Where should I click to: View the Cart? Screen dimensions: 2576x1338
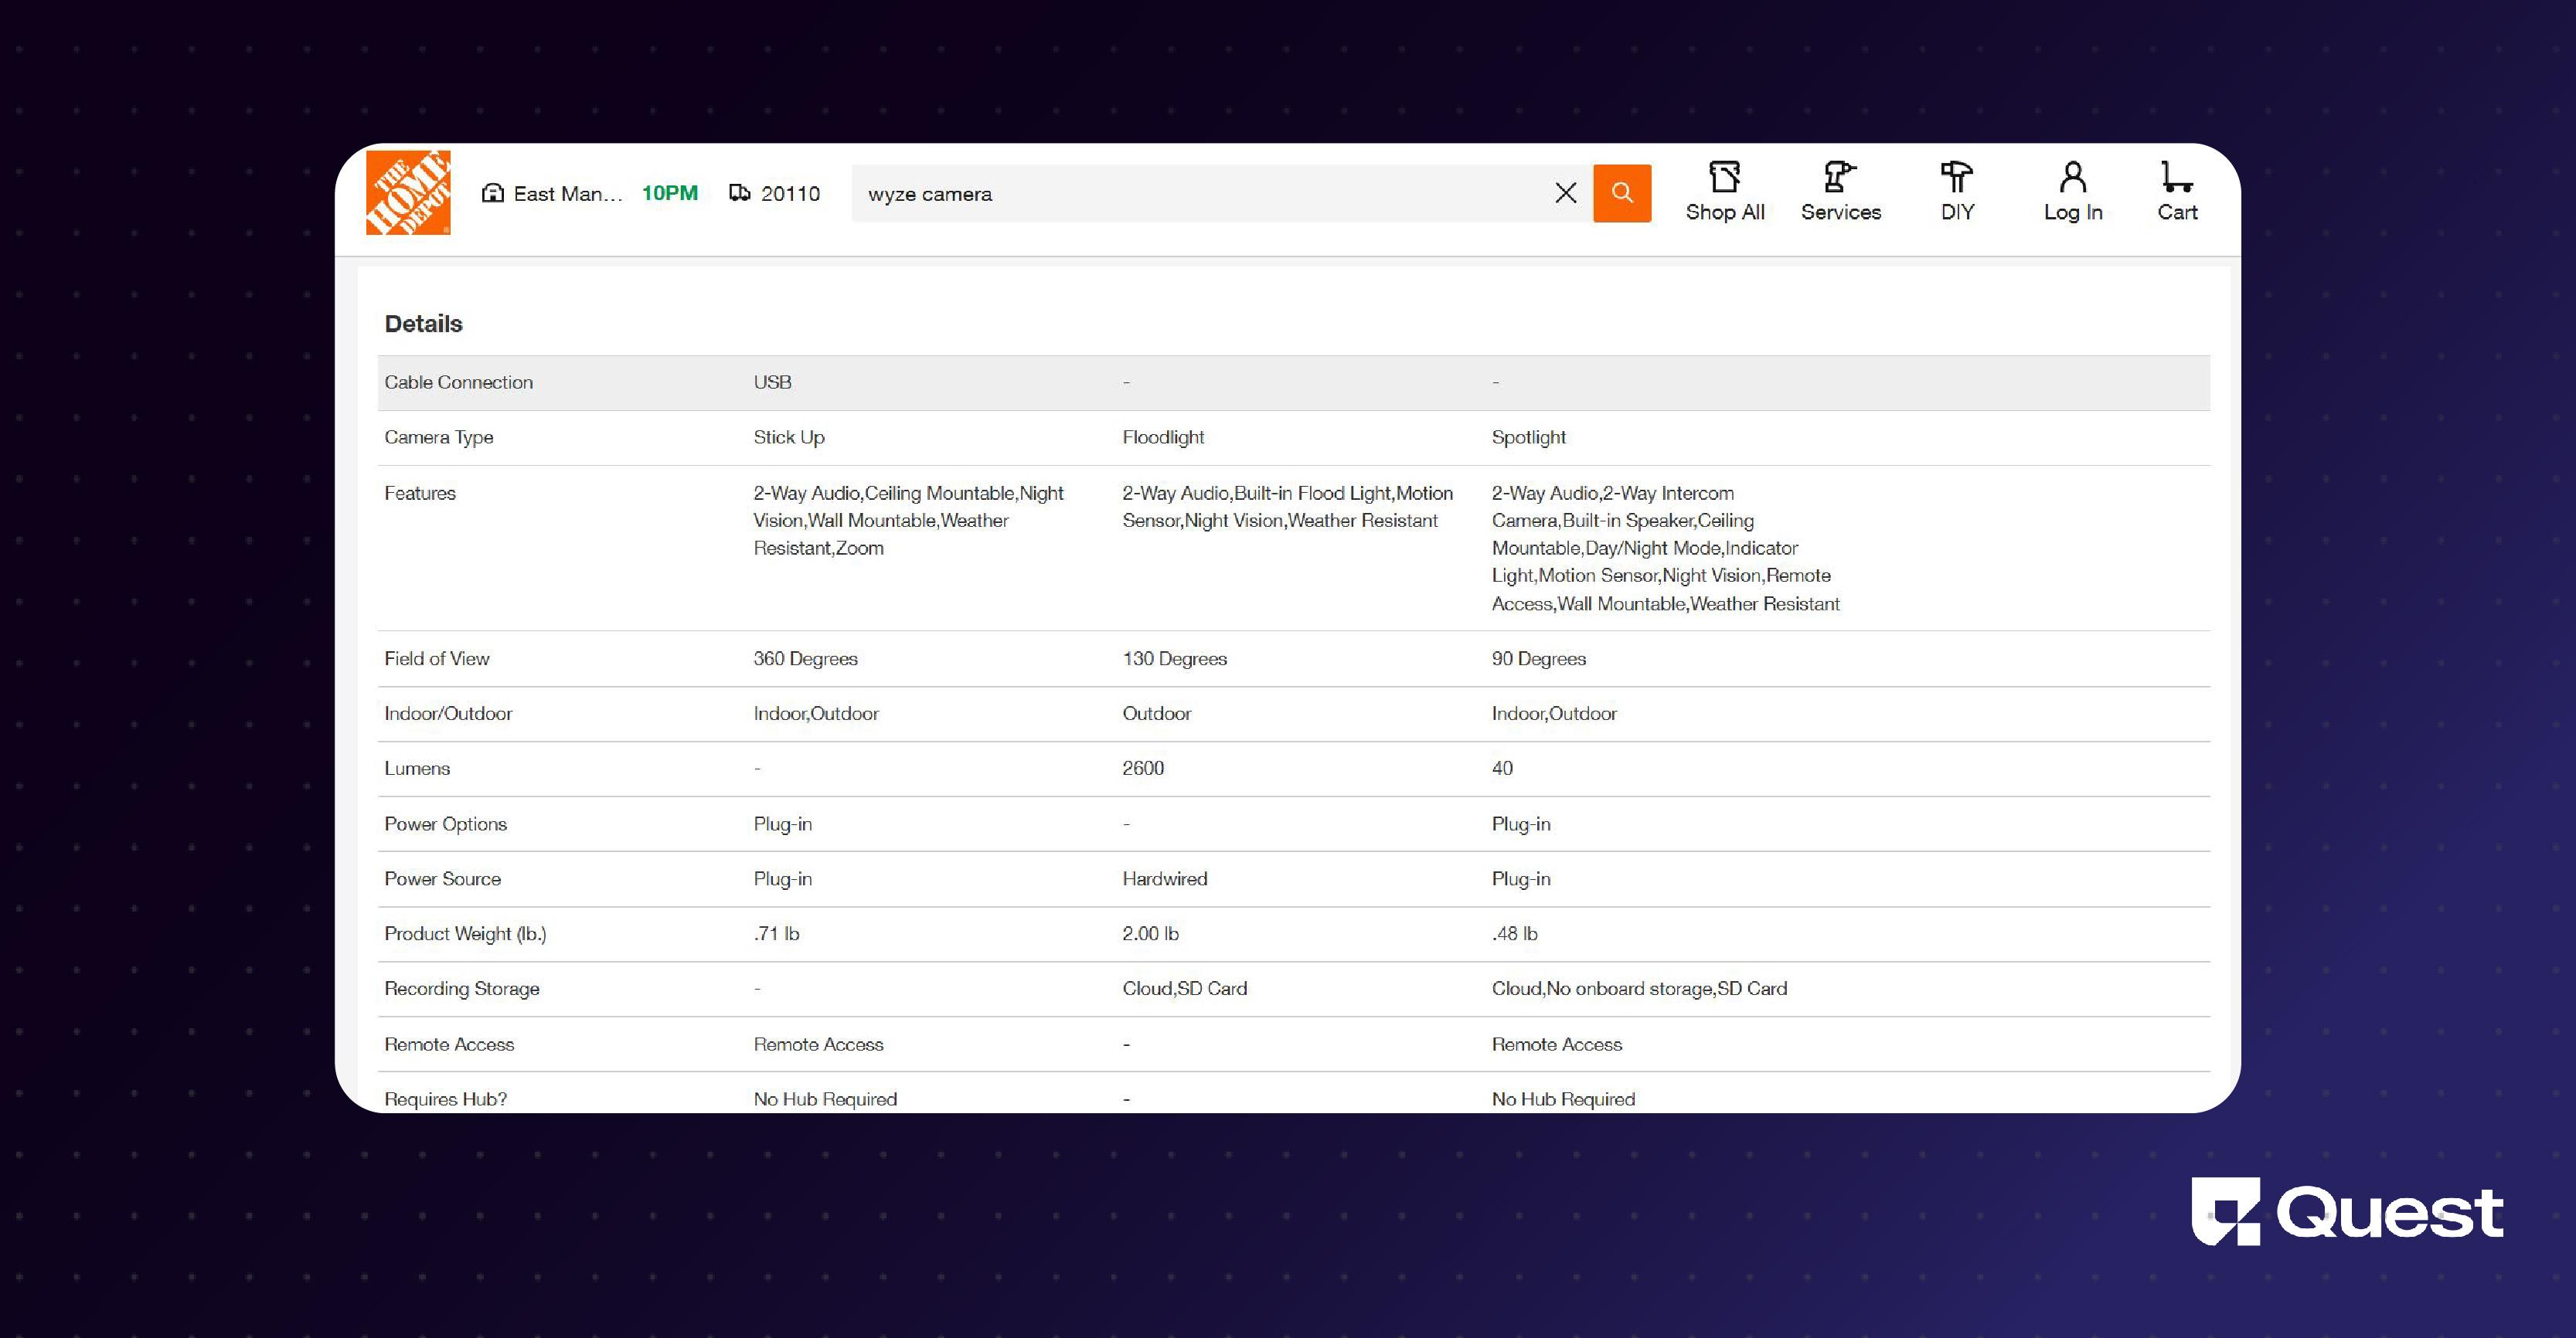pyautogui.click(x=2177, y=192)
